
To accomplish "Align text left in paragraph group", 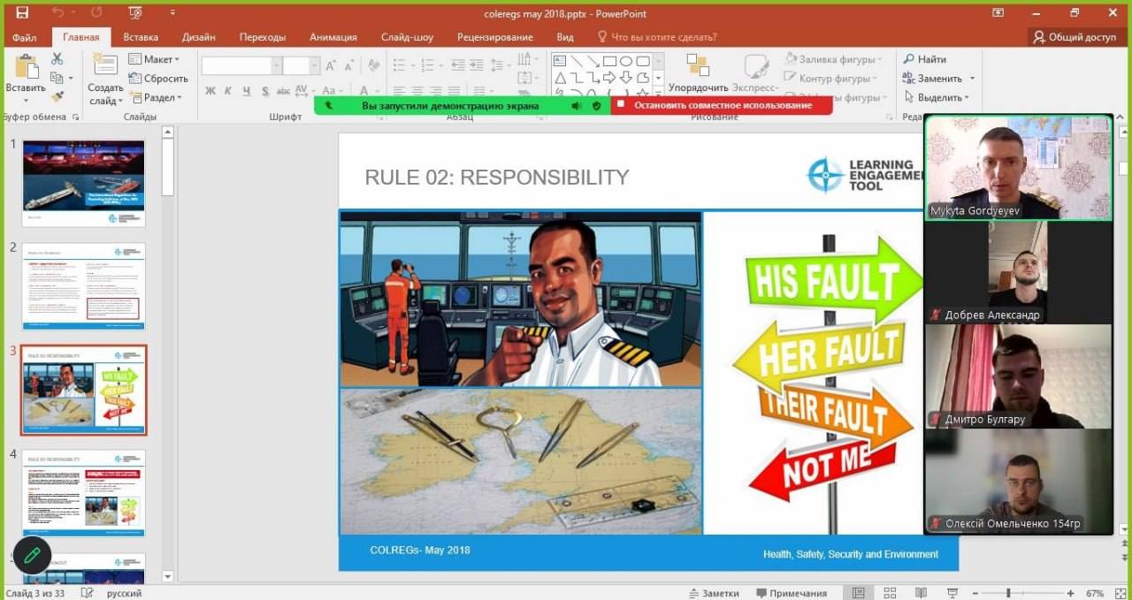I will (x=399, y=90).
